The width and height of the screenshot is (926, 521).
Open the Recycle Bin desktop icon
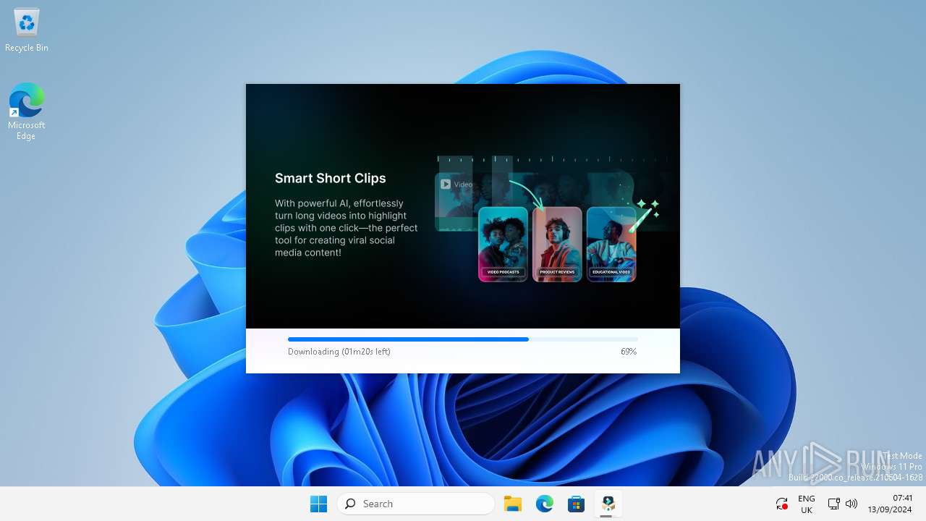tap(27, 31)
